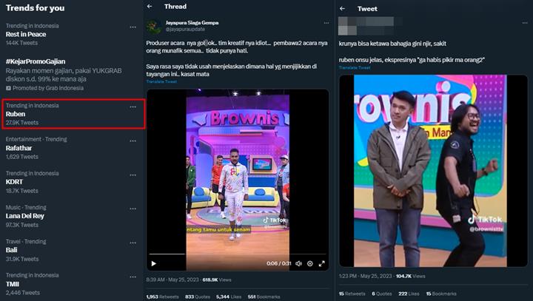Open more menu on the blurred-author tweet
Screen dimensions: 533x301
tap(525, 23)
